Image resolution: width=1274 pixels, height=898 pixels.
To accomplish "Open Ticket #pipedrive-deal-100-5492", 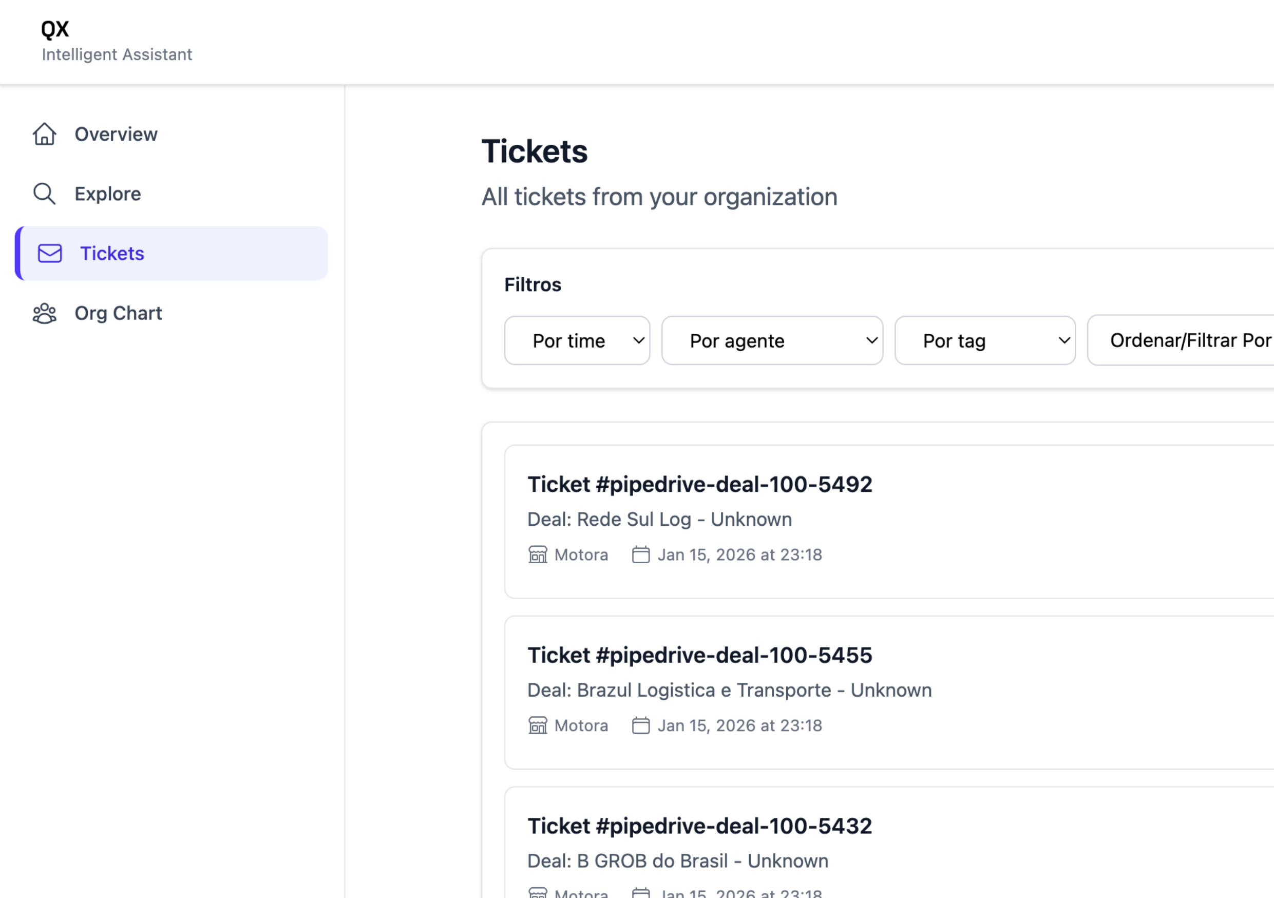I will (x=699, y=485).
